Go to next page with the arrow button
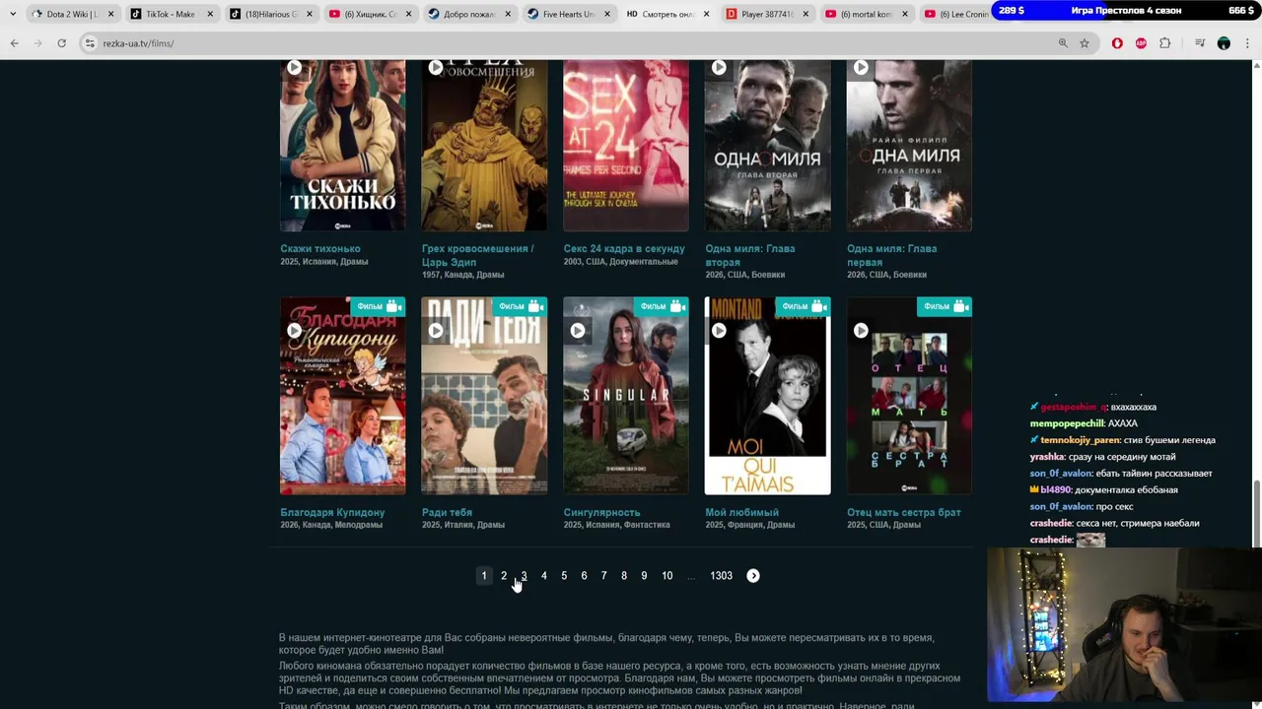This screenshot has width=1262, height=709. coord(753,576)
